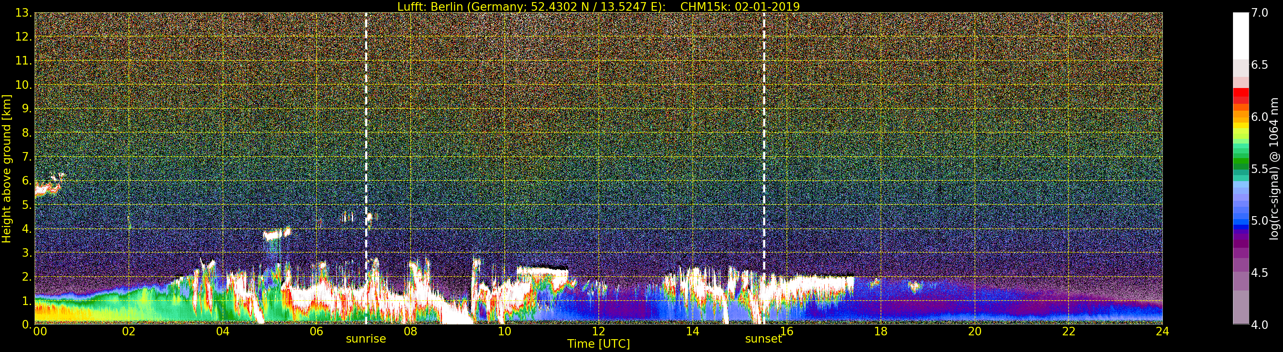Select the "3." height axis tick label

[x=27, y=252]
